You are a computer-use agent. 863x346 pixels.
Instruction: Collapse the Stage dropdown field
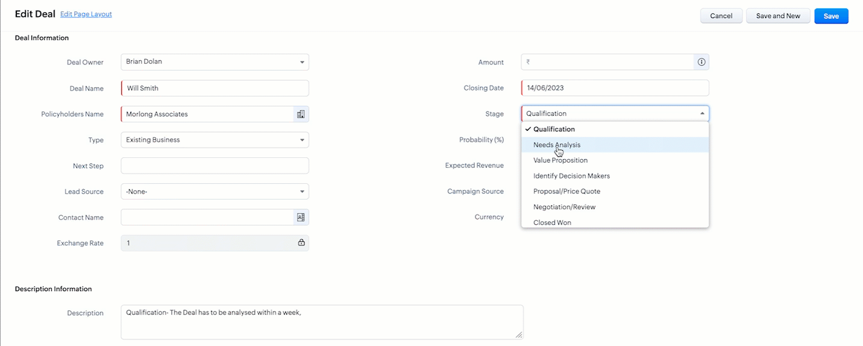(x=615, y=113)
